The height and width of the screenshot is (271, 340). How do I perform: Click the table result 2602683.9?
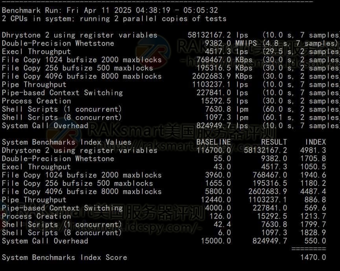pyautogui.click(x=268, y=192)
